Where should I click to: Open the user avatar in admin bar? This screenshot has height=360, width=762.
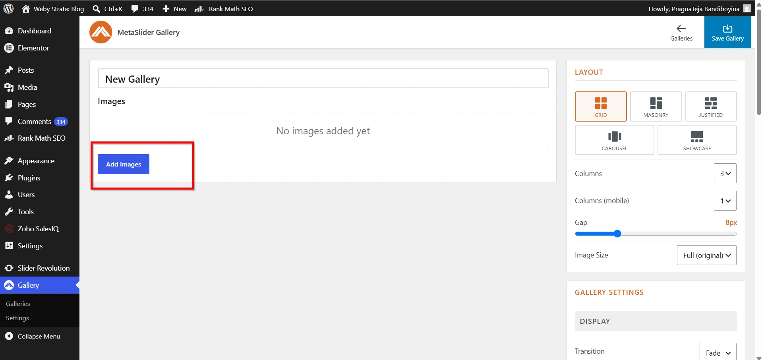tap(747, 8)
